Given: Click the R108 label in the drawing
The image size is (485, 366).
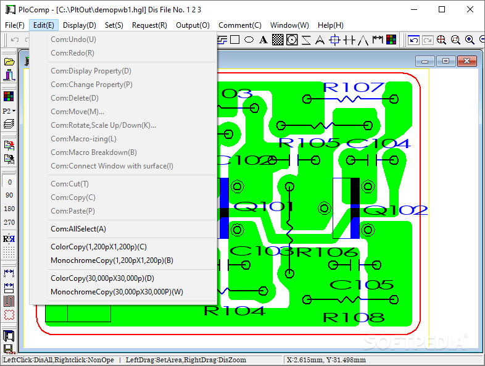Looking at the screenshot, I should pos(354,317).
